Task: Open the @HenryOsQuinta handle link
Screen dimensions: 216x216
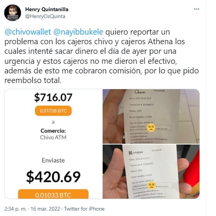Action: 45,17
